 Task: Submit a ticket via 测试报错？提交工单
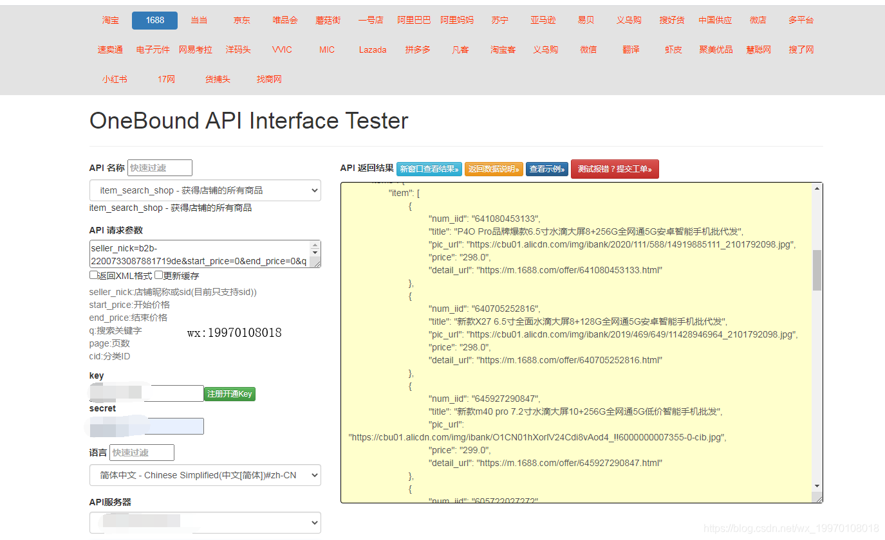click(x=615, y=169)
